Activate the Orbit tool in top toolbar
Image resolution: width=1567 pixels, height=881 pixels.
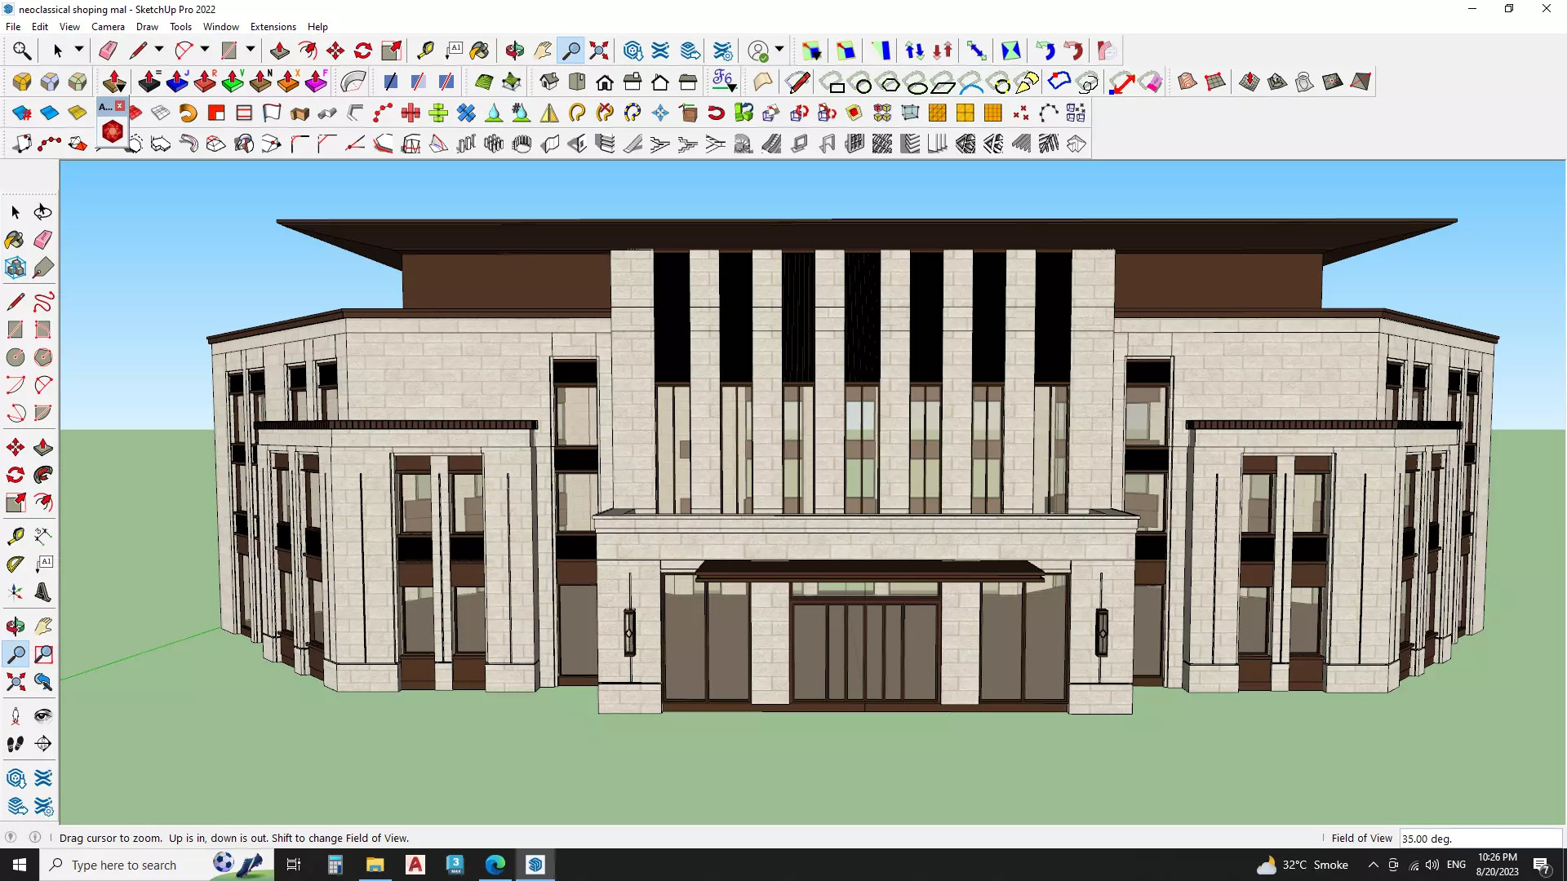click(x=514, y=51)
